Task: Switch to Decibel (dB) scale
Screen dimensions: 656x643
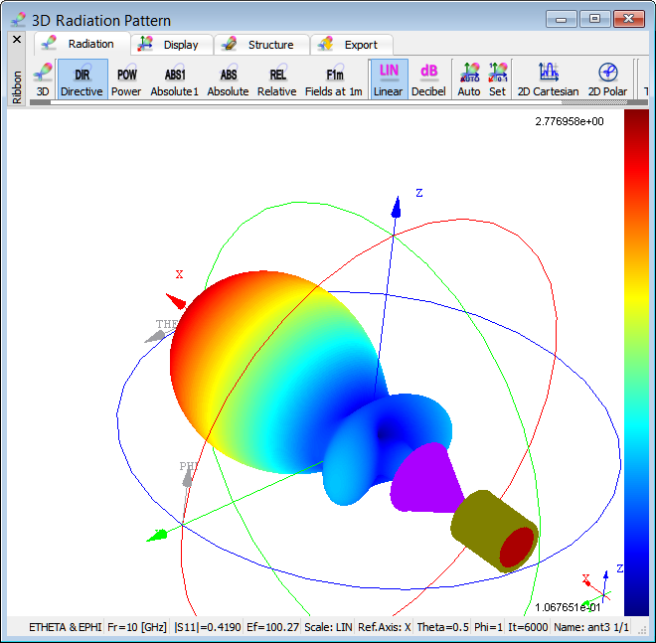Action: click(428, 80)
